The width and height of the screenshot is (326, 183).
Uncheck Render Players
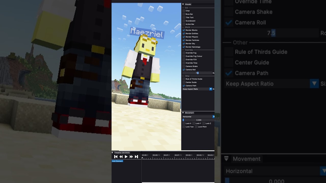pyautogui.click(x=184, y=37)
